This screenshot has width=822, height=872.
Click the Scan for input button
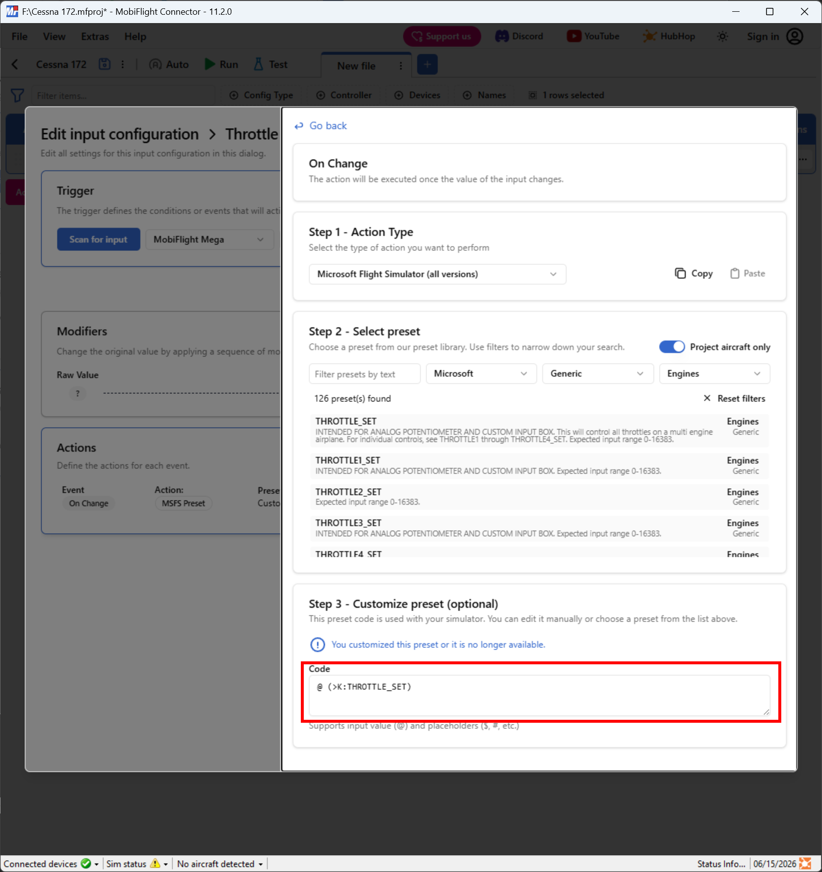(99, 239)
